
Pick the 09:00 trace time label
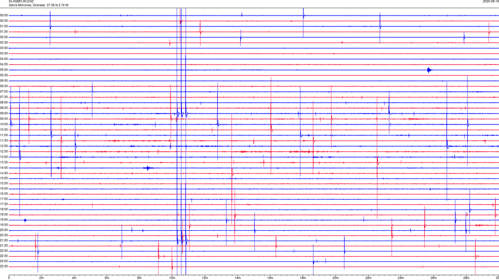(4, 114)
